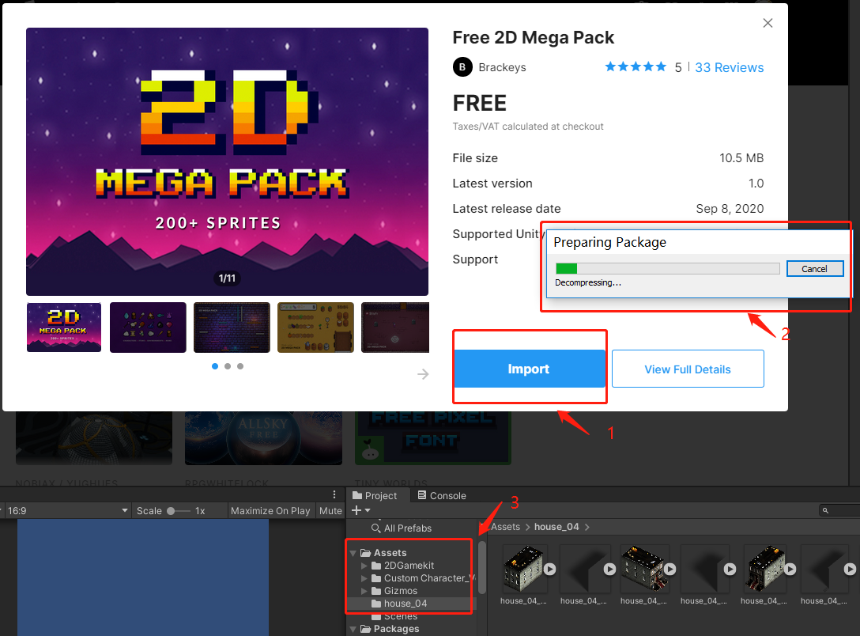Cancel the Preparing Package progress

tap(814, 268)
